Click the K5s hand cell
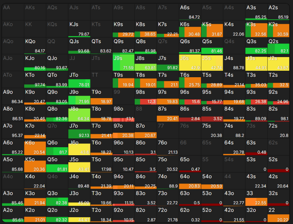293x224 pixels. point(212,29)
